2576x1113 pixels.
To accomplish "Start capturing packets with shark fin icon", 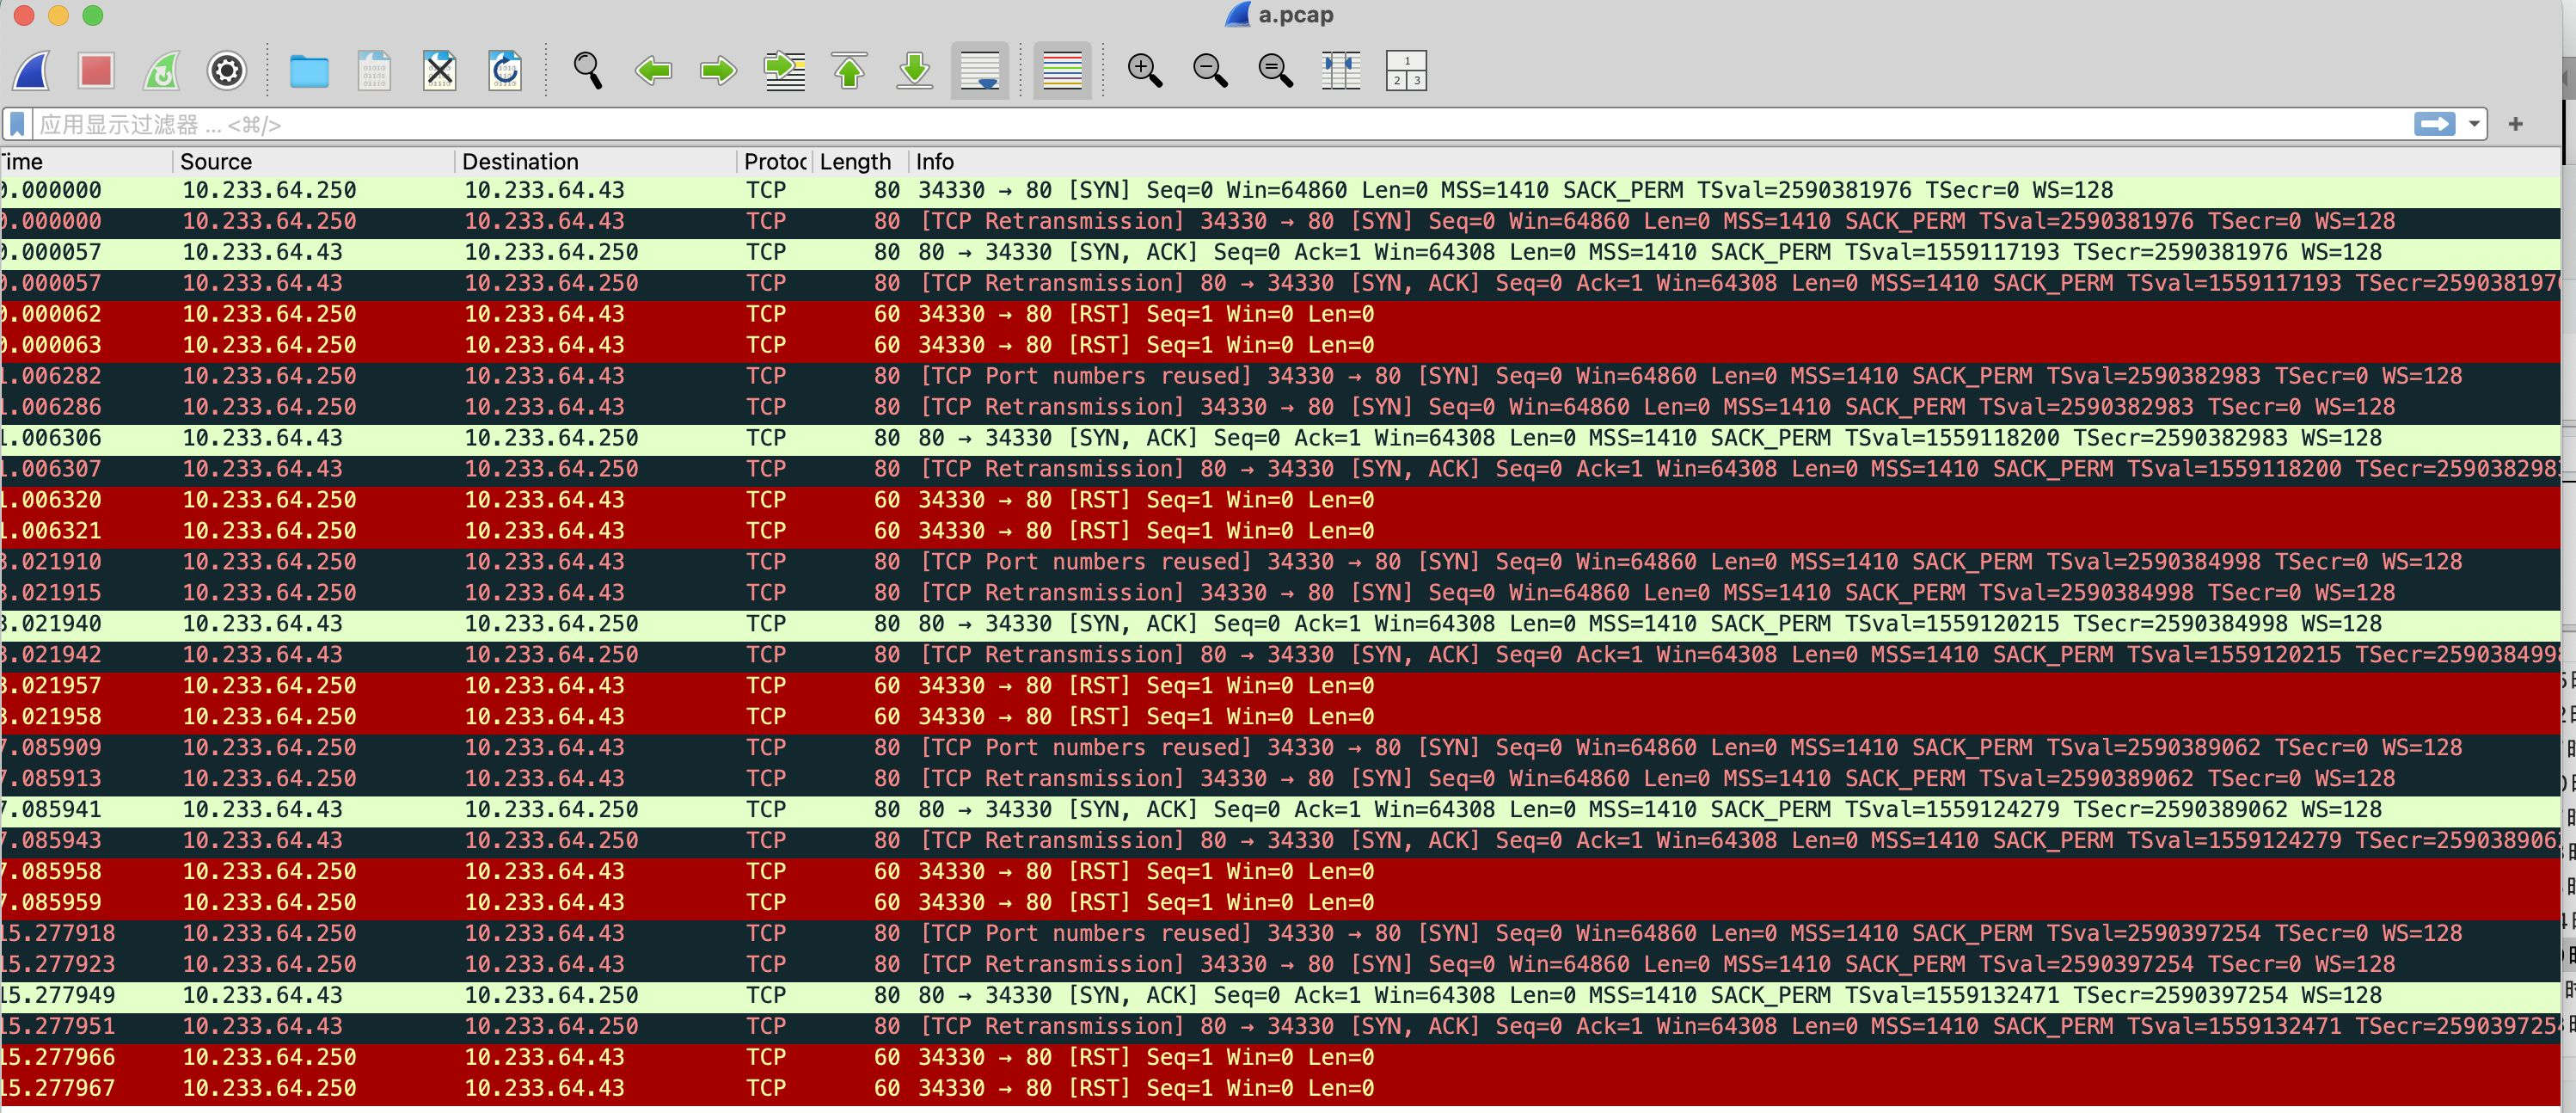I will click(x=32, y=71).
